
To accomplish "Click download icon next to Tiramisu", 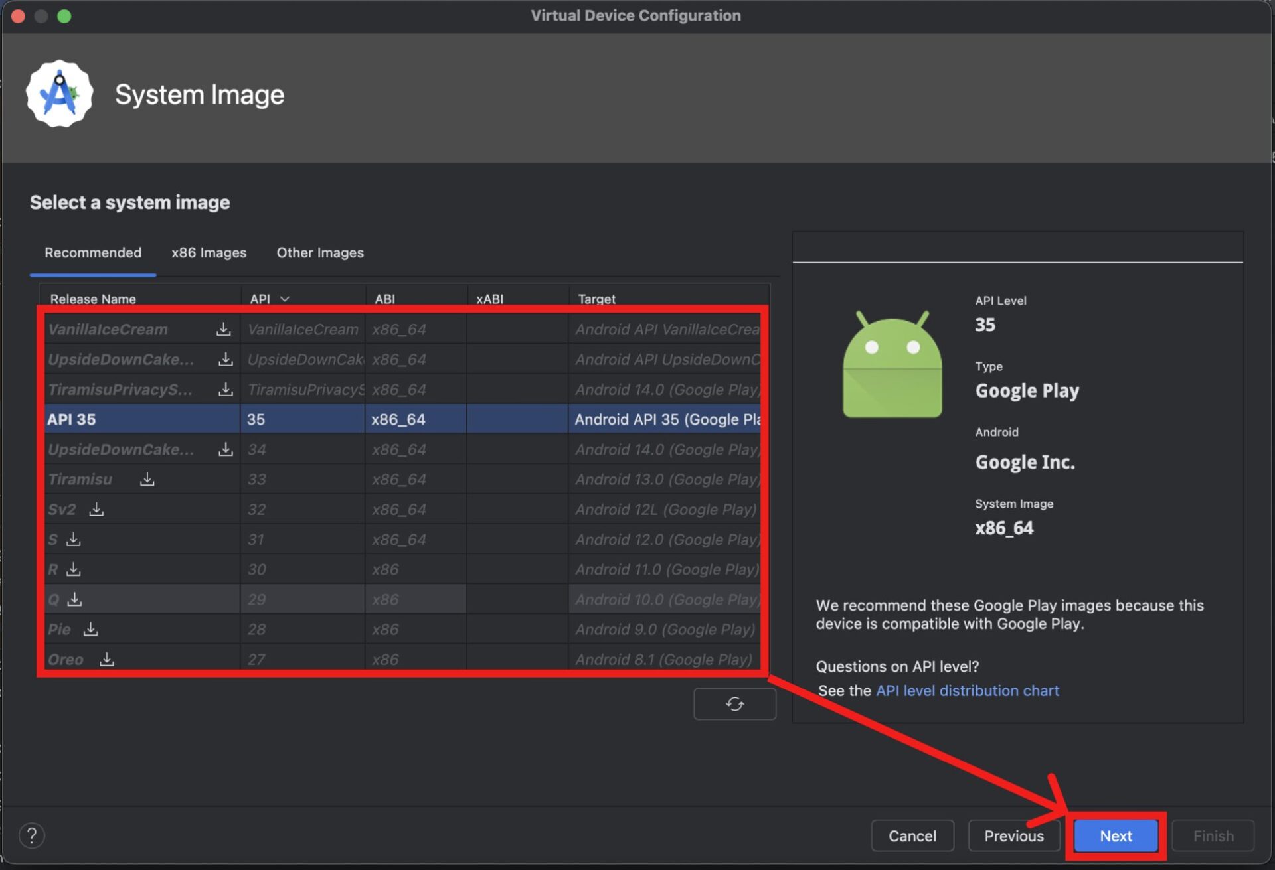I will (x=147, y=479).
